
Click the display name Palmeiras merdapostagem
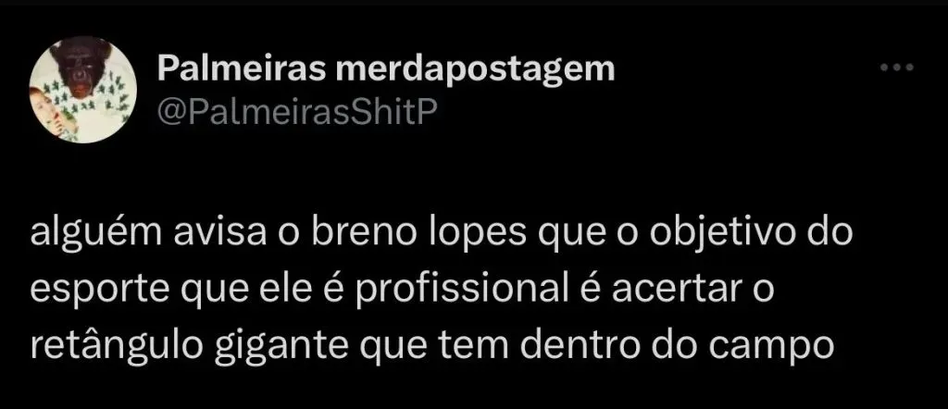click(x=386, y=70)
